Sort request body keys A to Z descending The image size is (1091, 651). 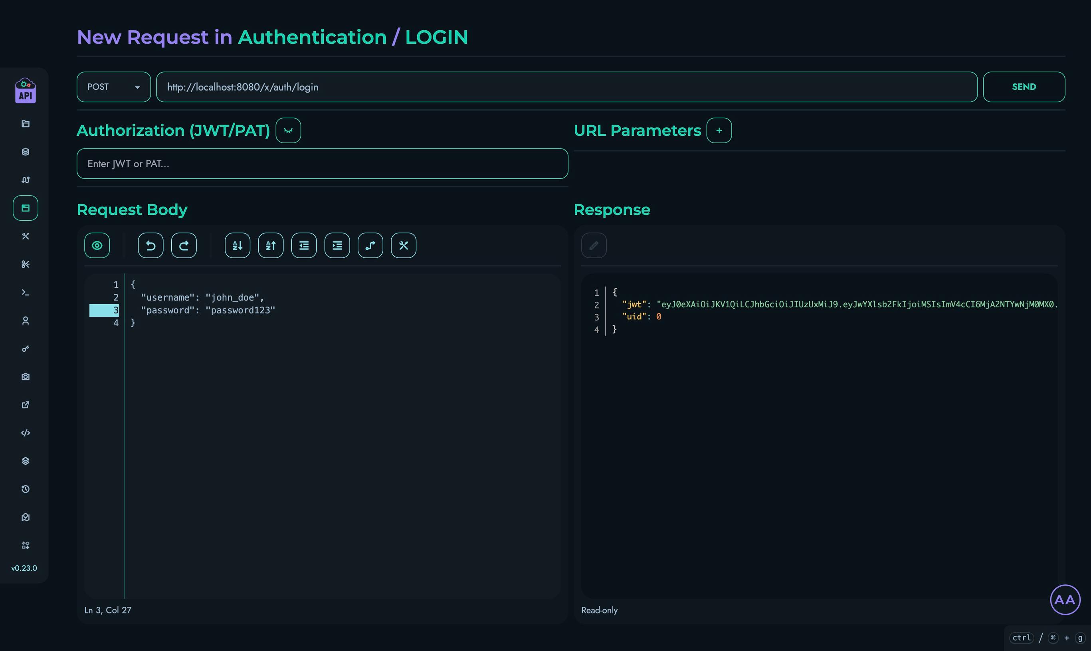pos(238,245)
